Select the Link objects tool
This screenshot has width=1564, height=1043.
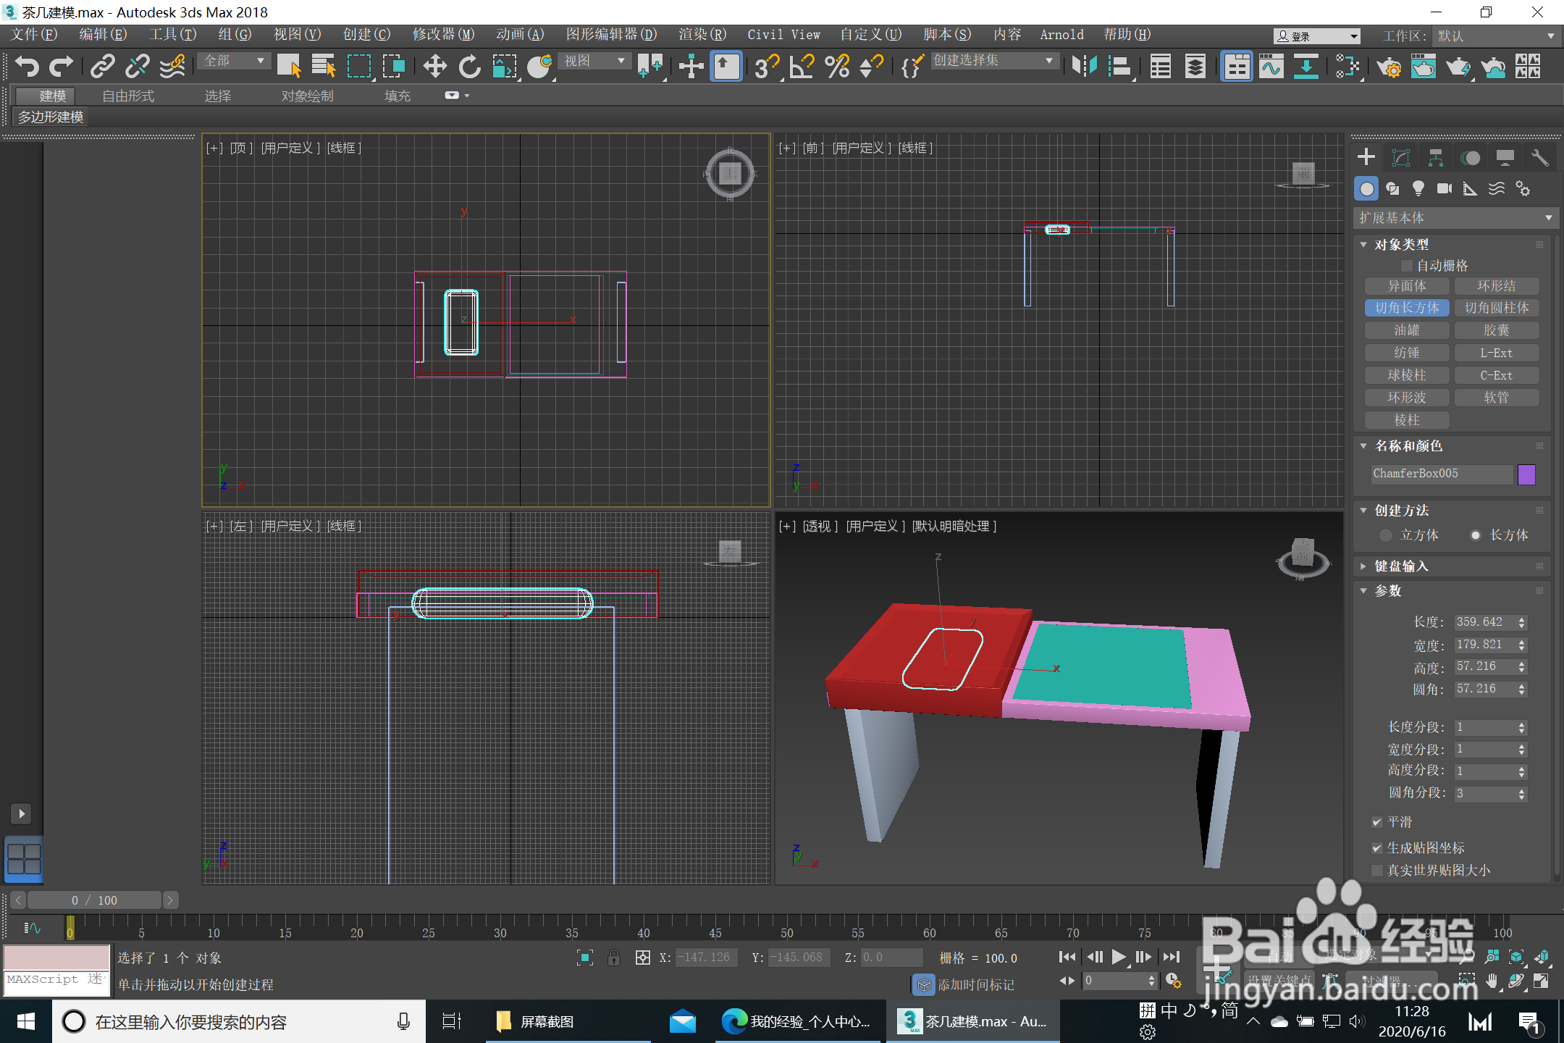(x=102, y=66)
